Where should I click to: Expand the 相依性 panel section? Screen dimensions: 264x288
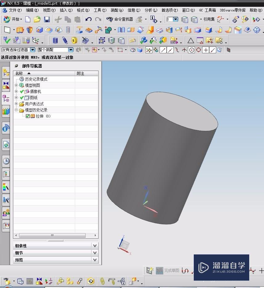[56, 246]
